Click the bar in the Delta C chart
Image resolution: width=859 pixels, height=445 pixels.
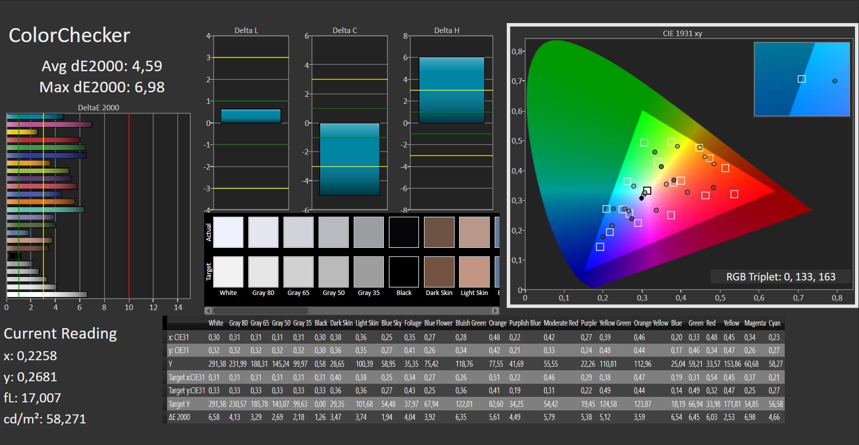[x=350, y=159]
